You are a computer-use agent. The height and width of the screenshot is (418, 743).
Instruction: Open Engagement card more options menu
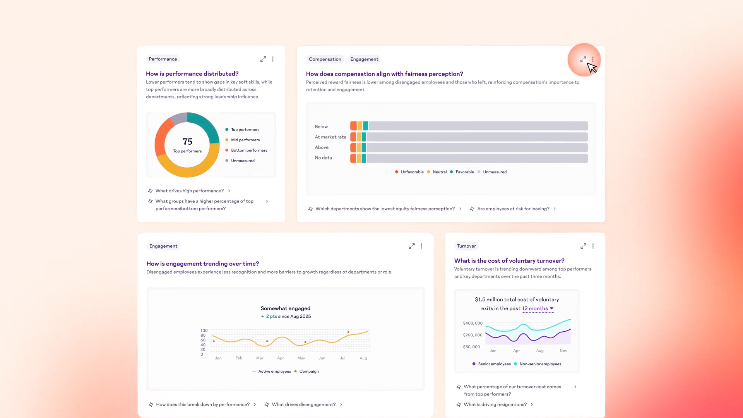coord(421,246)
